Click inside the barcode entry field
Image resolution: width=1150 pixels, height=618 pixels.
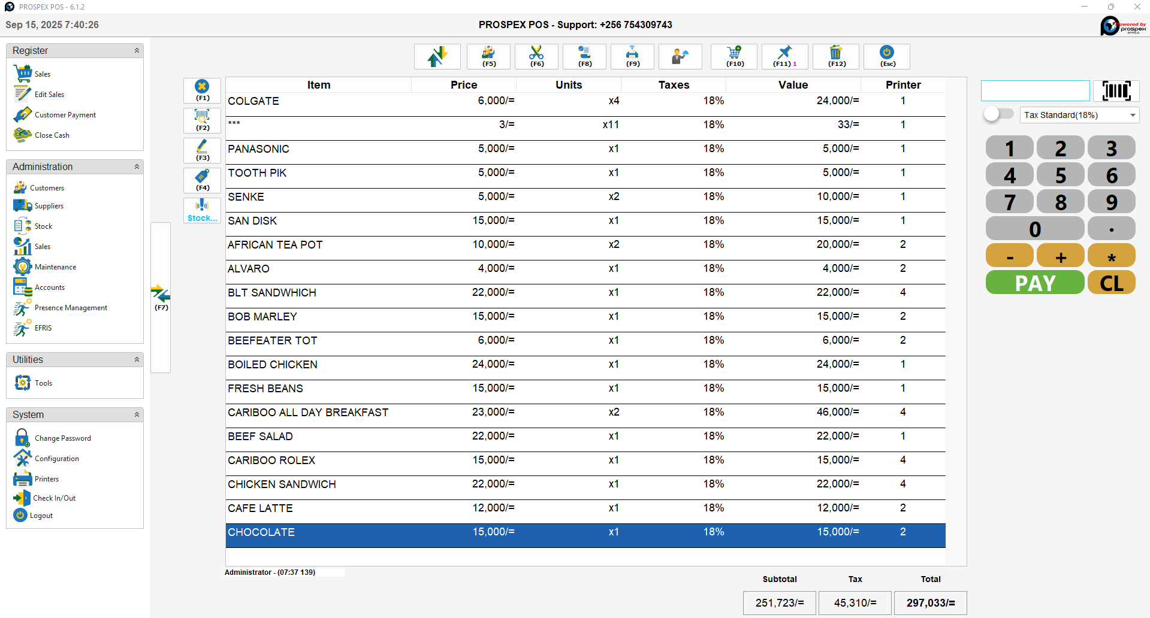click(x=1035, y=90)
